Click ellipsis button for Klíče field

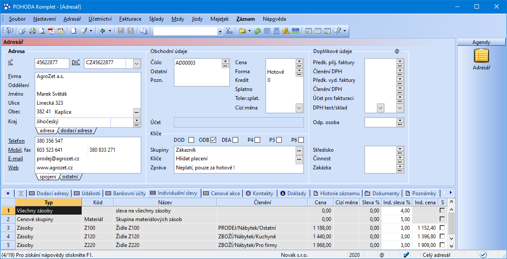pos(299,159)
